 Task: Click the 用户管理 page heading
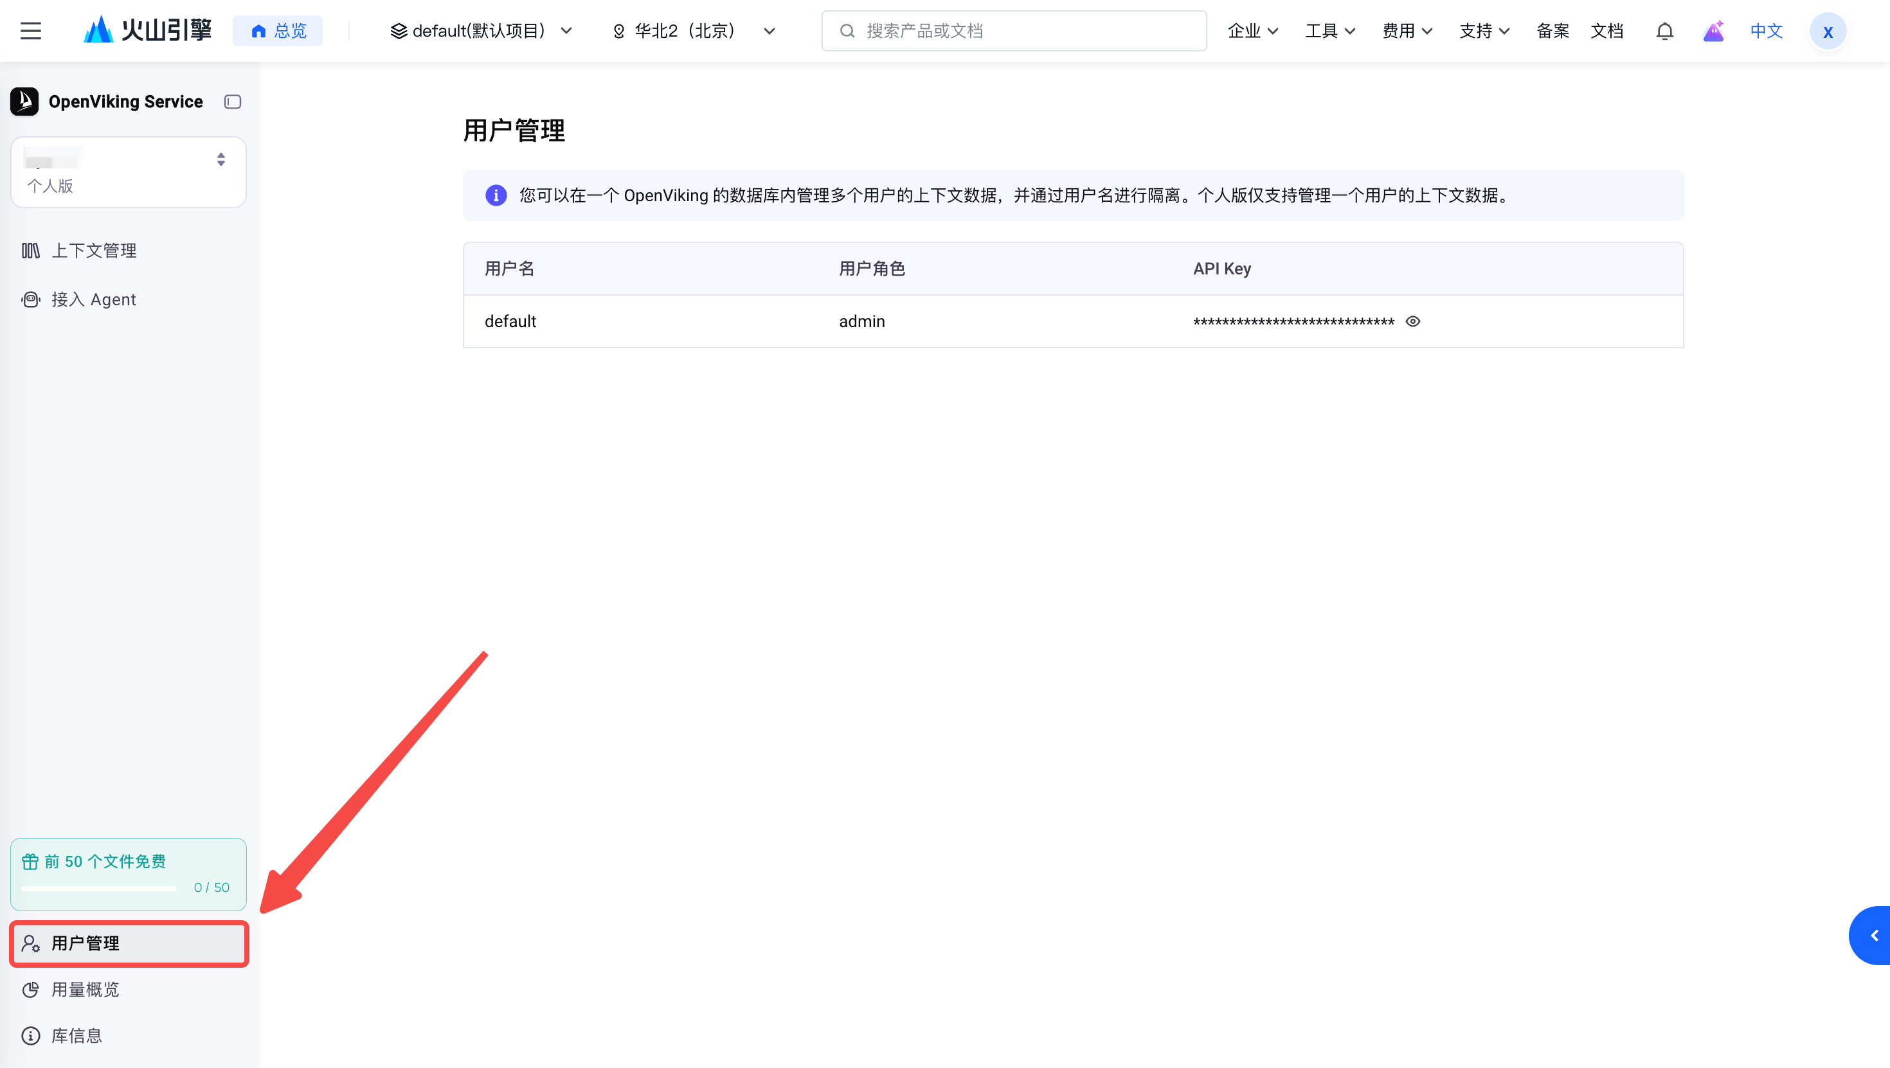click(x=514, y=130)
